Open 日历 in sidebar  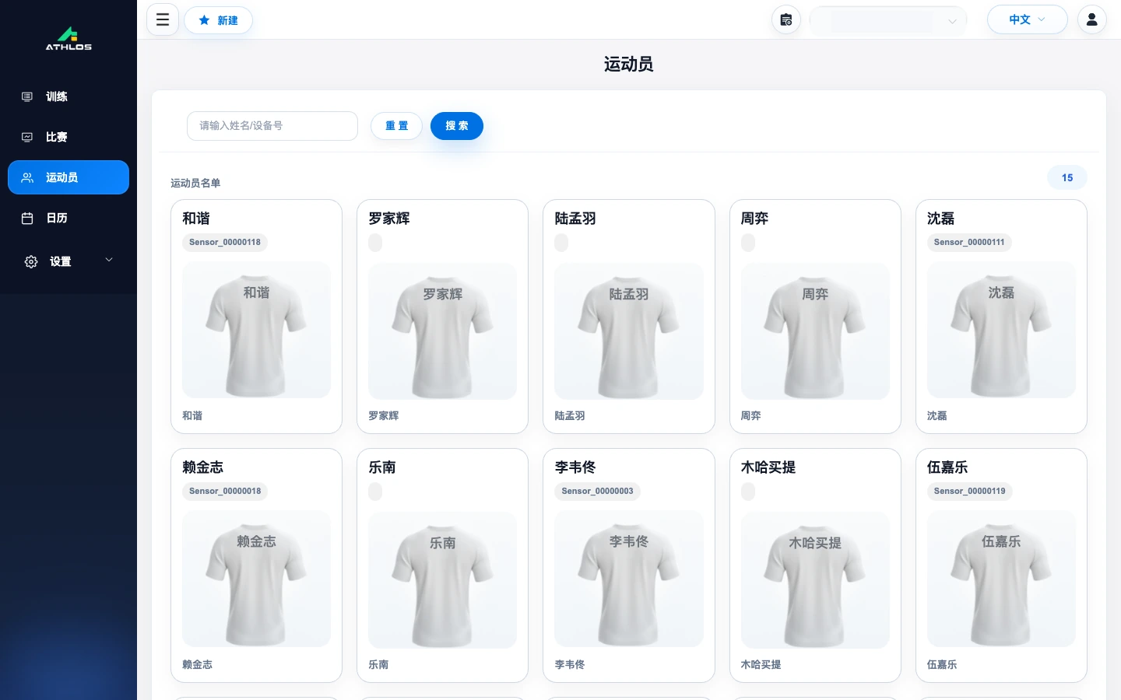69,218
